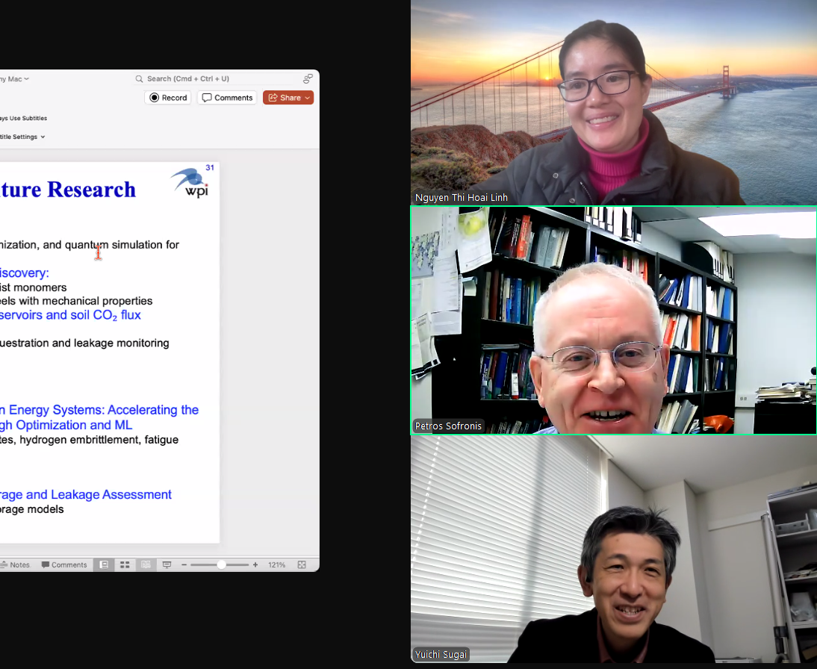Switch to Normal view icon
The width and height of the screenshot is (817, 669).
tap(105, 565)
